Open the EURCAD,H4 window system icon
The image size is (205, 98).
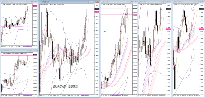pyautogui.click(x=102, y=2)
